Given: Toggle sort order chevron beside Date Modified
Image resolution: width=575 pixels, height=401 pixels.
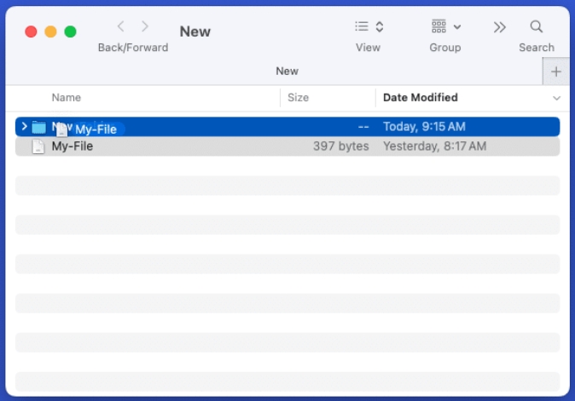Looking at the screenshot, I should [556, 99].
